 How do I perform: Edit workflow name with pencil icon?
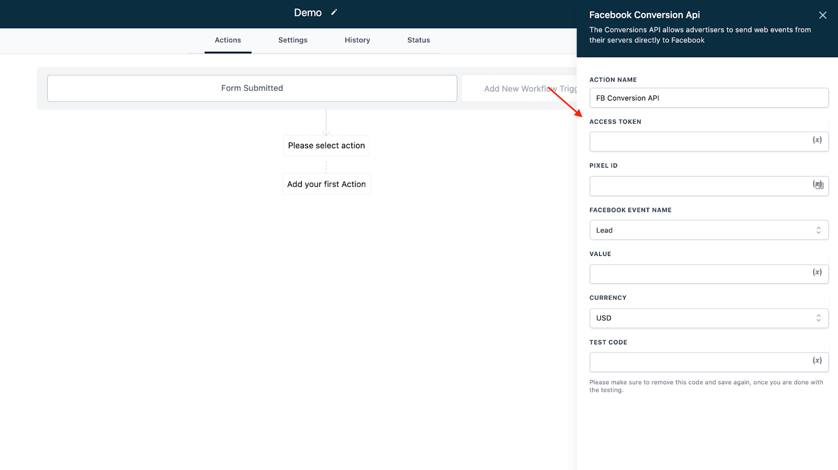click(334, 13)
